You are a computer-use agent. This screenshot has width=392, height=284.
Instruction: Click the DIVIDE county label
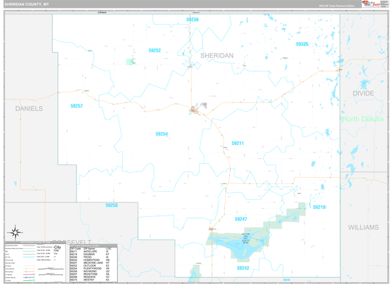(363, 93)
